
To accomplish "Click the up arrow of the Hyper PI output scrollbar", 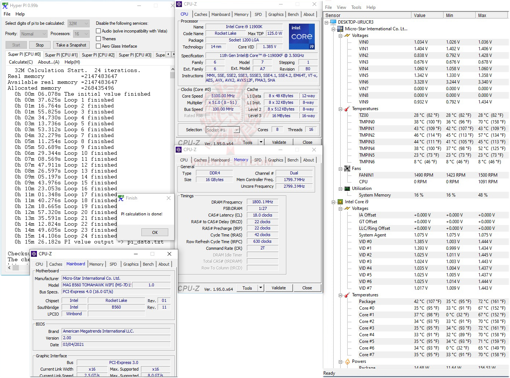I will 172,69.
